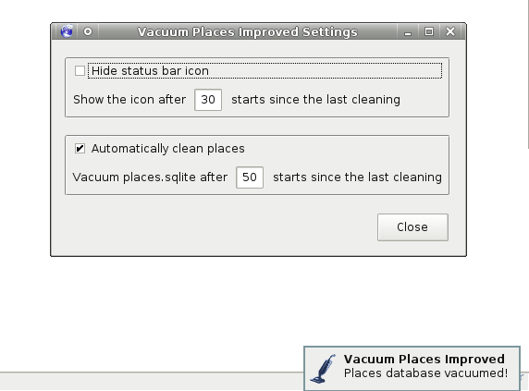Minimize the Vacuum Places Improved Settings window
This screenshot has width=529, height=391.
(x=408, y=32)
